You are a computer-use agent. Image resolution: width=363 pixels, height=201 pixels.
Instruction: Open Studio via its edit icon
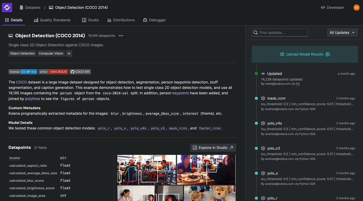[84, 20]
